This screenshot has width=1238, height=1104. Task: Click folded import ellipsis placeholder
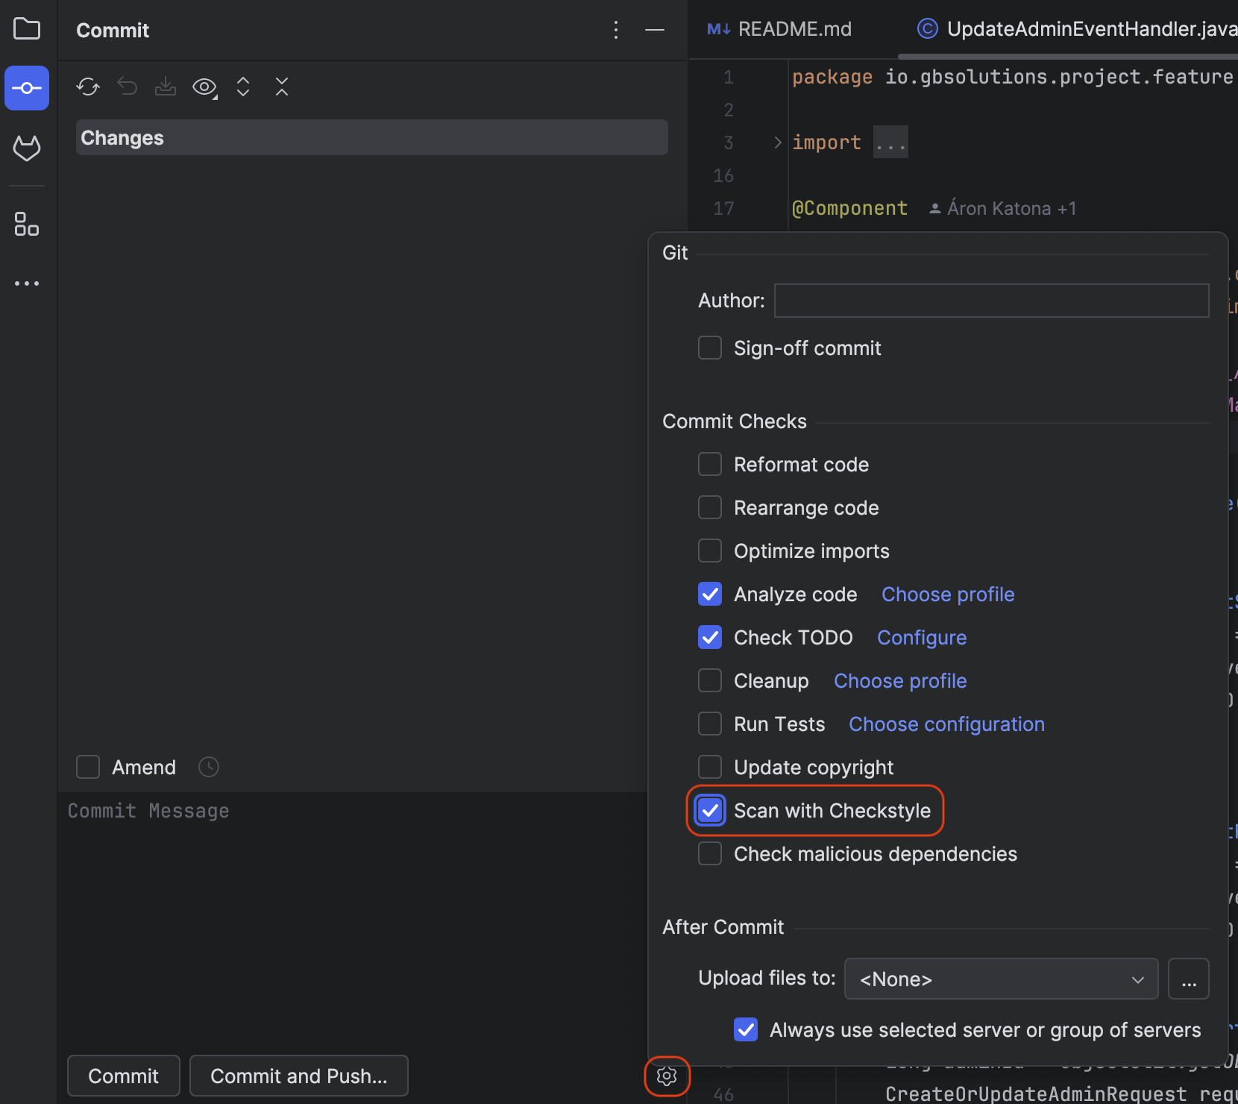point(891,142)
